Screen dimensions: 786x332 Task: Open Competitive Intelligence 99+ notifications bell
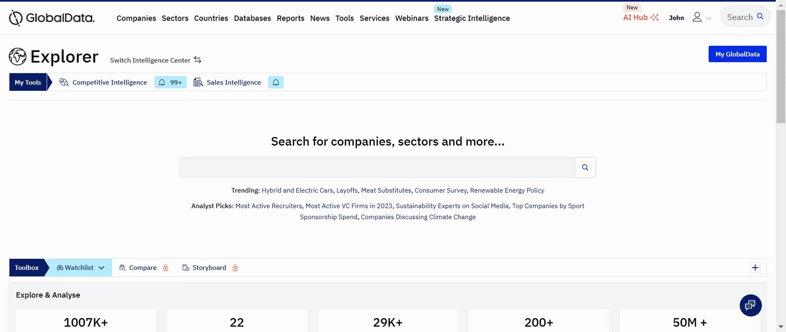point(170,83)
